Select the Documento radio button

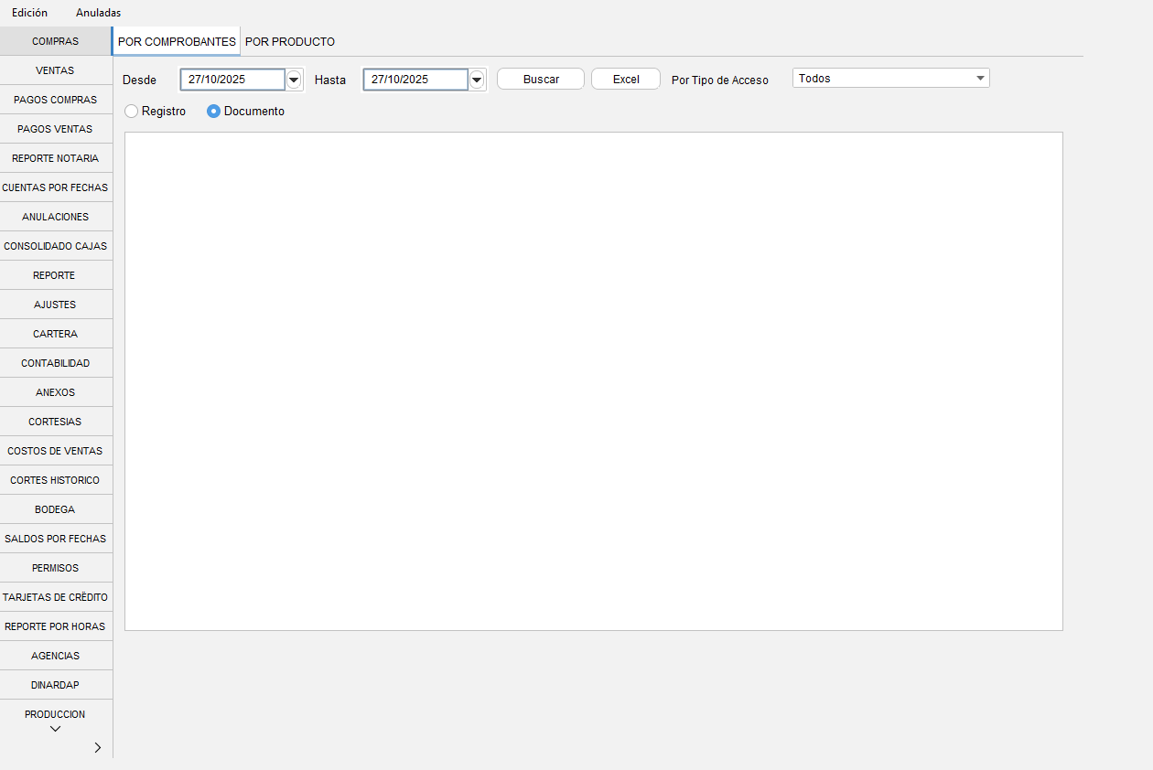[x=214, y=112]
